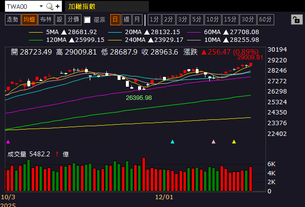The image size is (305, 207).
Task: Toggle the chart lock icon
Action: point(297,19)
